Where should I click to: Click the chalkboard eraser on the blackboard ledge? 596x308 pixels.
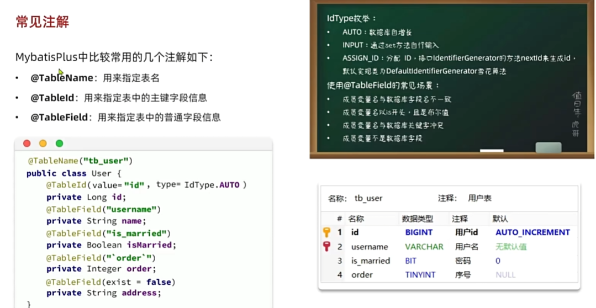(548, 147)
